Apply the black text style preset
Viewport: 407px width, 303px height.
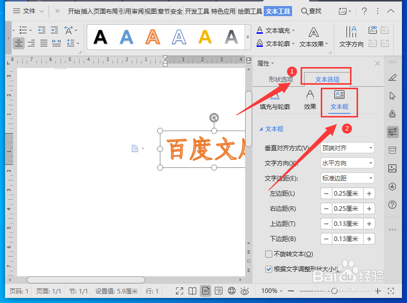100,37
